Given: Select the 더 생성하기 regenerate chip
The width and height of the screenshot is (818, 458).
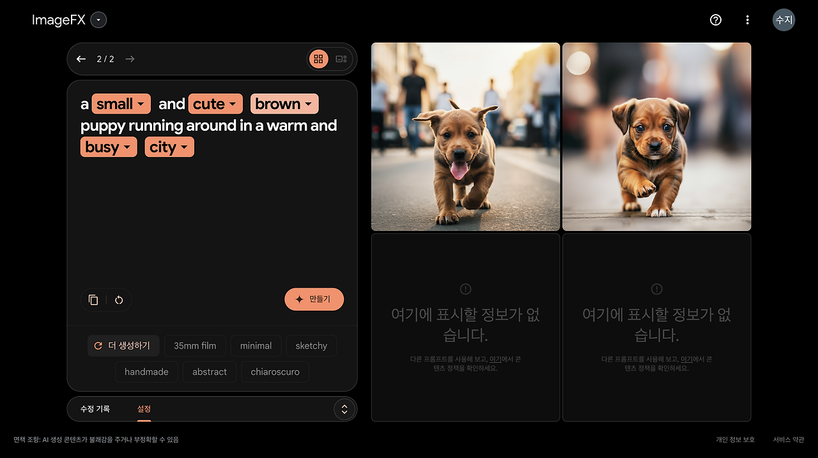Looking at the screenshot, I should click(x=123, y=345).
